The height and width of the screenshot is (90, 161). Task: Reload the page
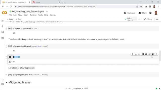point(11,6)
